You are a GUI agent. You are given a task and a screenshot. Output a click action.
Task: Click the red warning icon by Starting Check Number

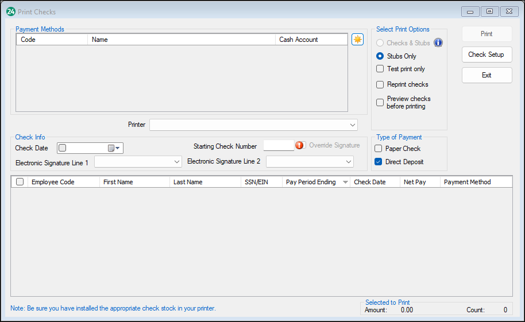(299, 146)
